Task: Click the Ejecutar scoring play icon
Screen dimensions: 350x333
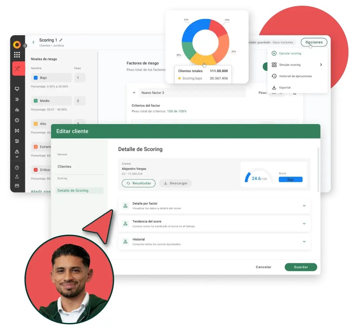Action: [274, 53]
